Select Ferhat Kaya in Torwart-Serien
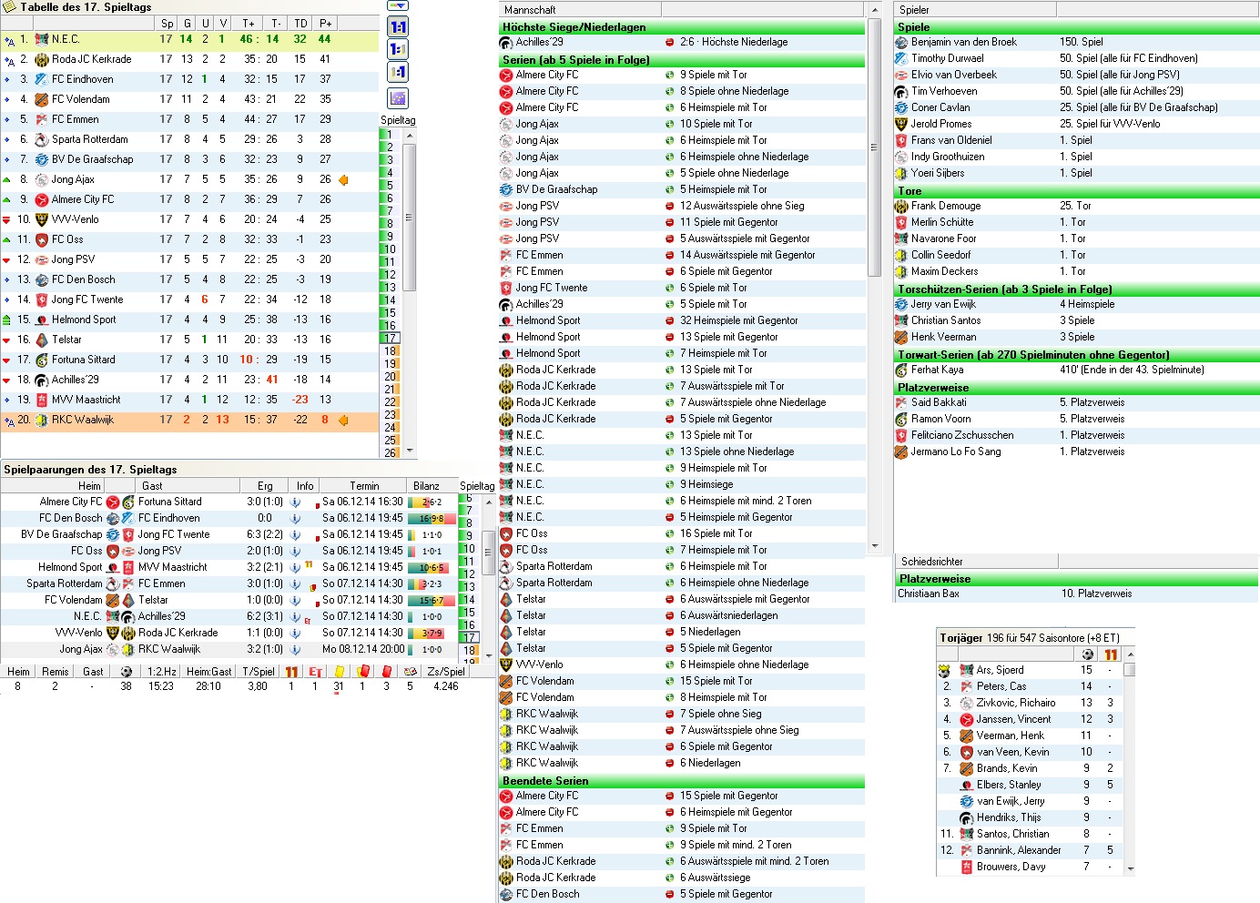Image resolution: width=1260 pixels, height=903 pixels. click(1077, 370)
